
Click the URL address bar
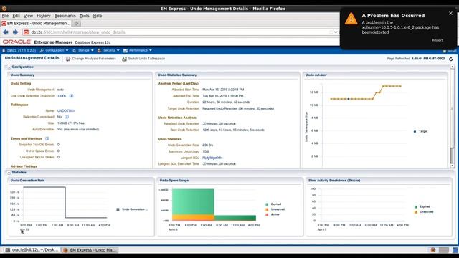pyautogui.click(x=179, y=32)
